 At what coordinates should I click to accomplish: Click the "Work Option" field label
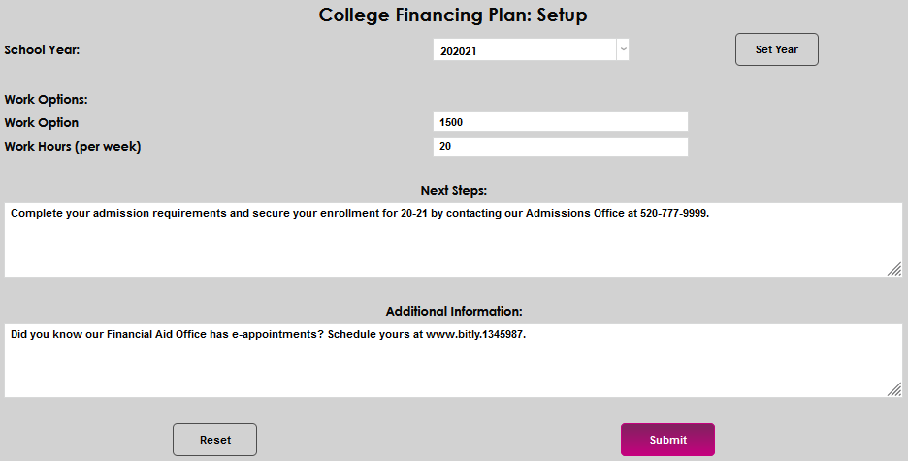tap(42, 123)
